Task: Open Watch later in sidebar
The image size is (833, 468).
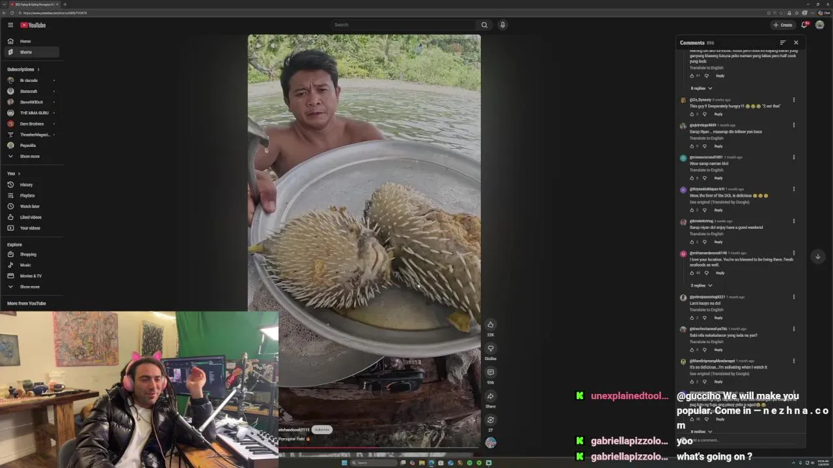Action: pyautogui.click(x=30, y=206)
